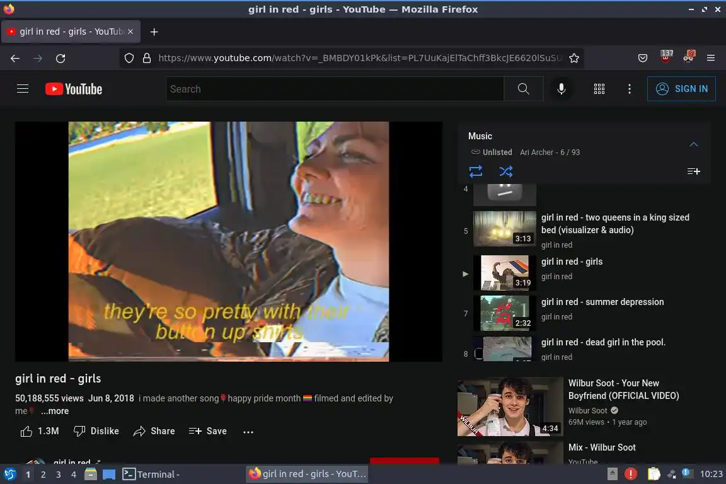Open Mix - Wilbur Soot
This screenshot has width=726, height=484.
(601, 447)
